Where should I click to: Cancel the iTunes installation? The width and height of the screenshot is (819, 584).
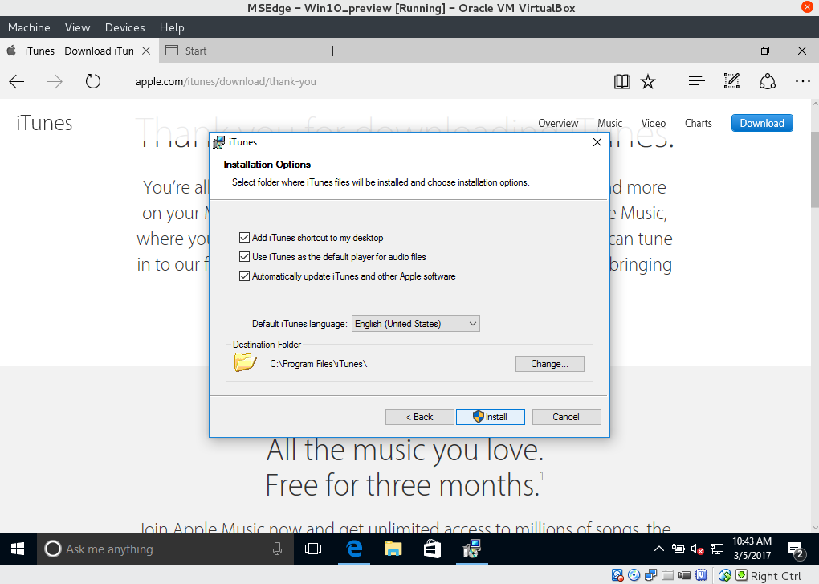(x=566, y=417)
